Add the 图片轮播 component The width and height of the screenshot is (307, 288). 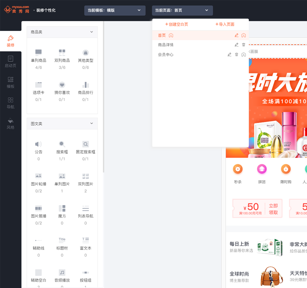pyautogui.click(x=38, y=183)
